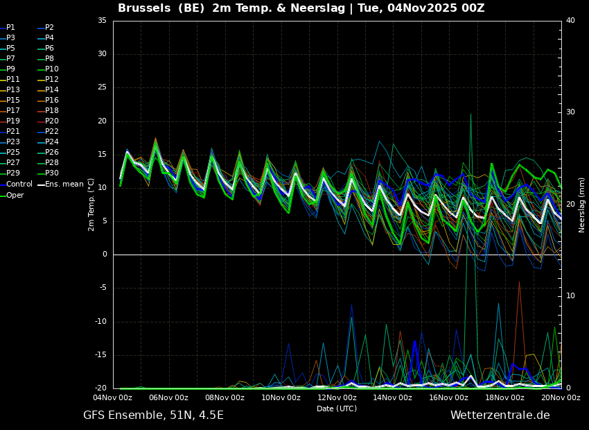Click the 2m Temp. (°C) axis label
The image size is (589, 430).
pyautogui.click(x=91, y=205)
